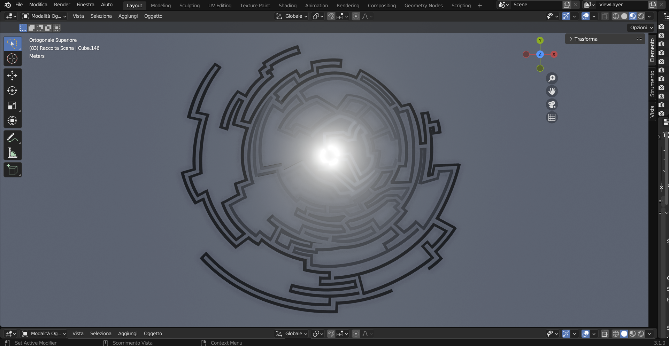The width and height of the screenshot is (669, 346).
Task: Open Aggiungi menu in top viewport header
Action: click(x=128, y=16)
